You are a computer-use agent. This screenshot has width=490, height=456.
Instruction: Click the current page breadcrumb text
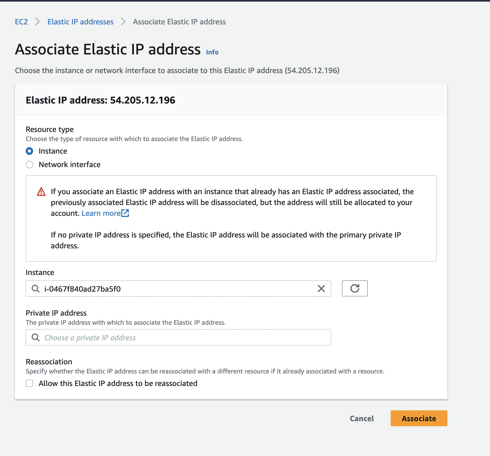click(179, 22)
